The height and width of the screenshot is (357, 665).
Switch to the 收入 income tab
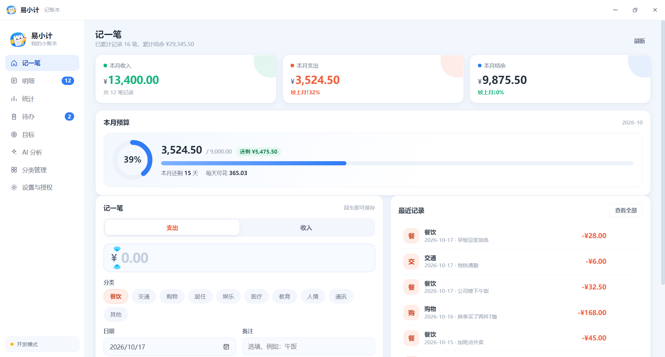pyautogui.click(x=306, y=228)
